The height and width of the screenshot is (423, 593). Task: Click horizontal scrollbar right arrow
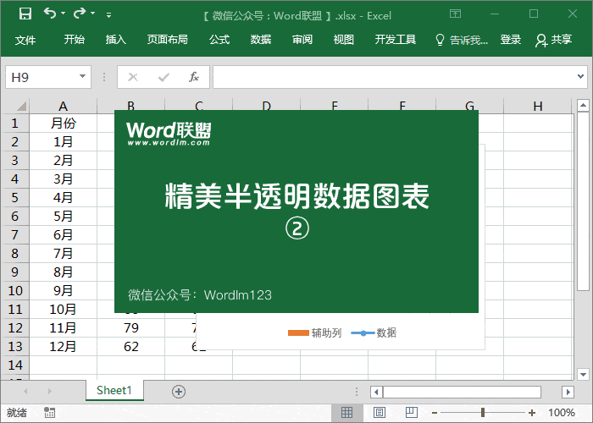[x=568, y=392]
